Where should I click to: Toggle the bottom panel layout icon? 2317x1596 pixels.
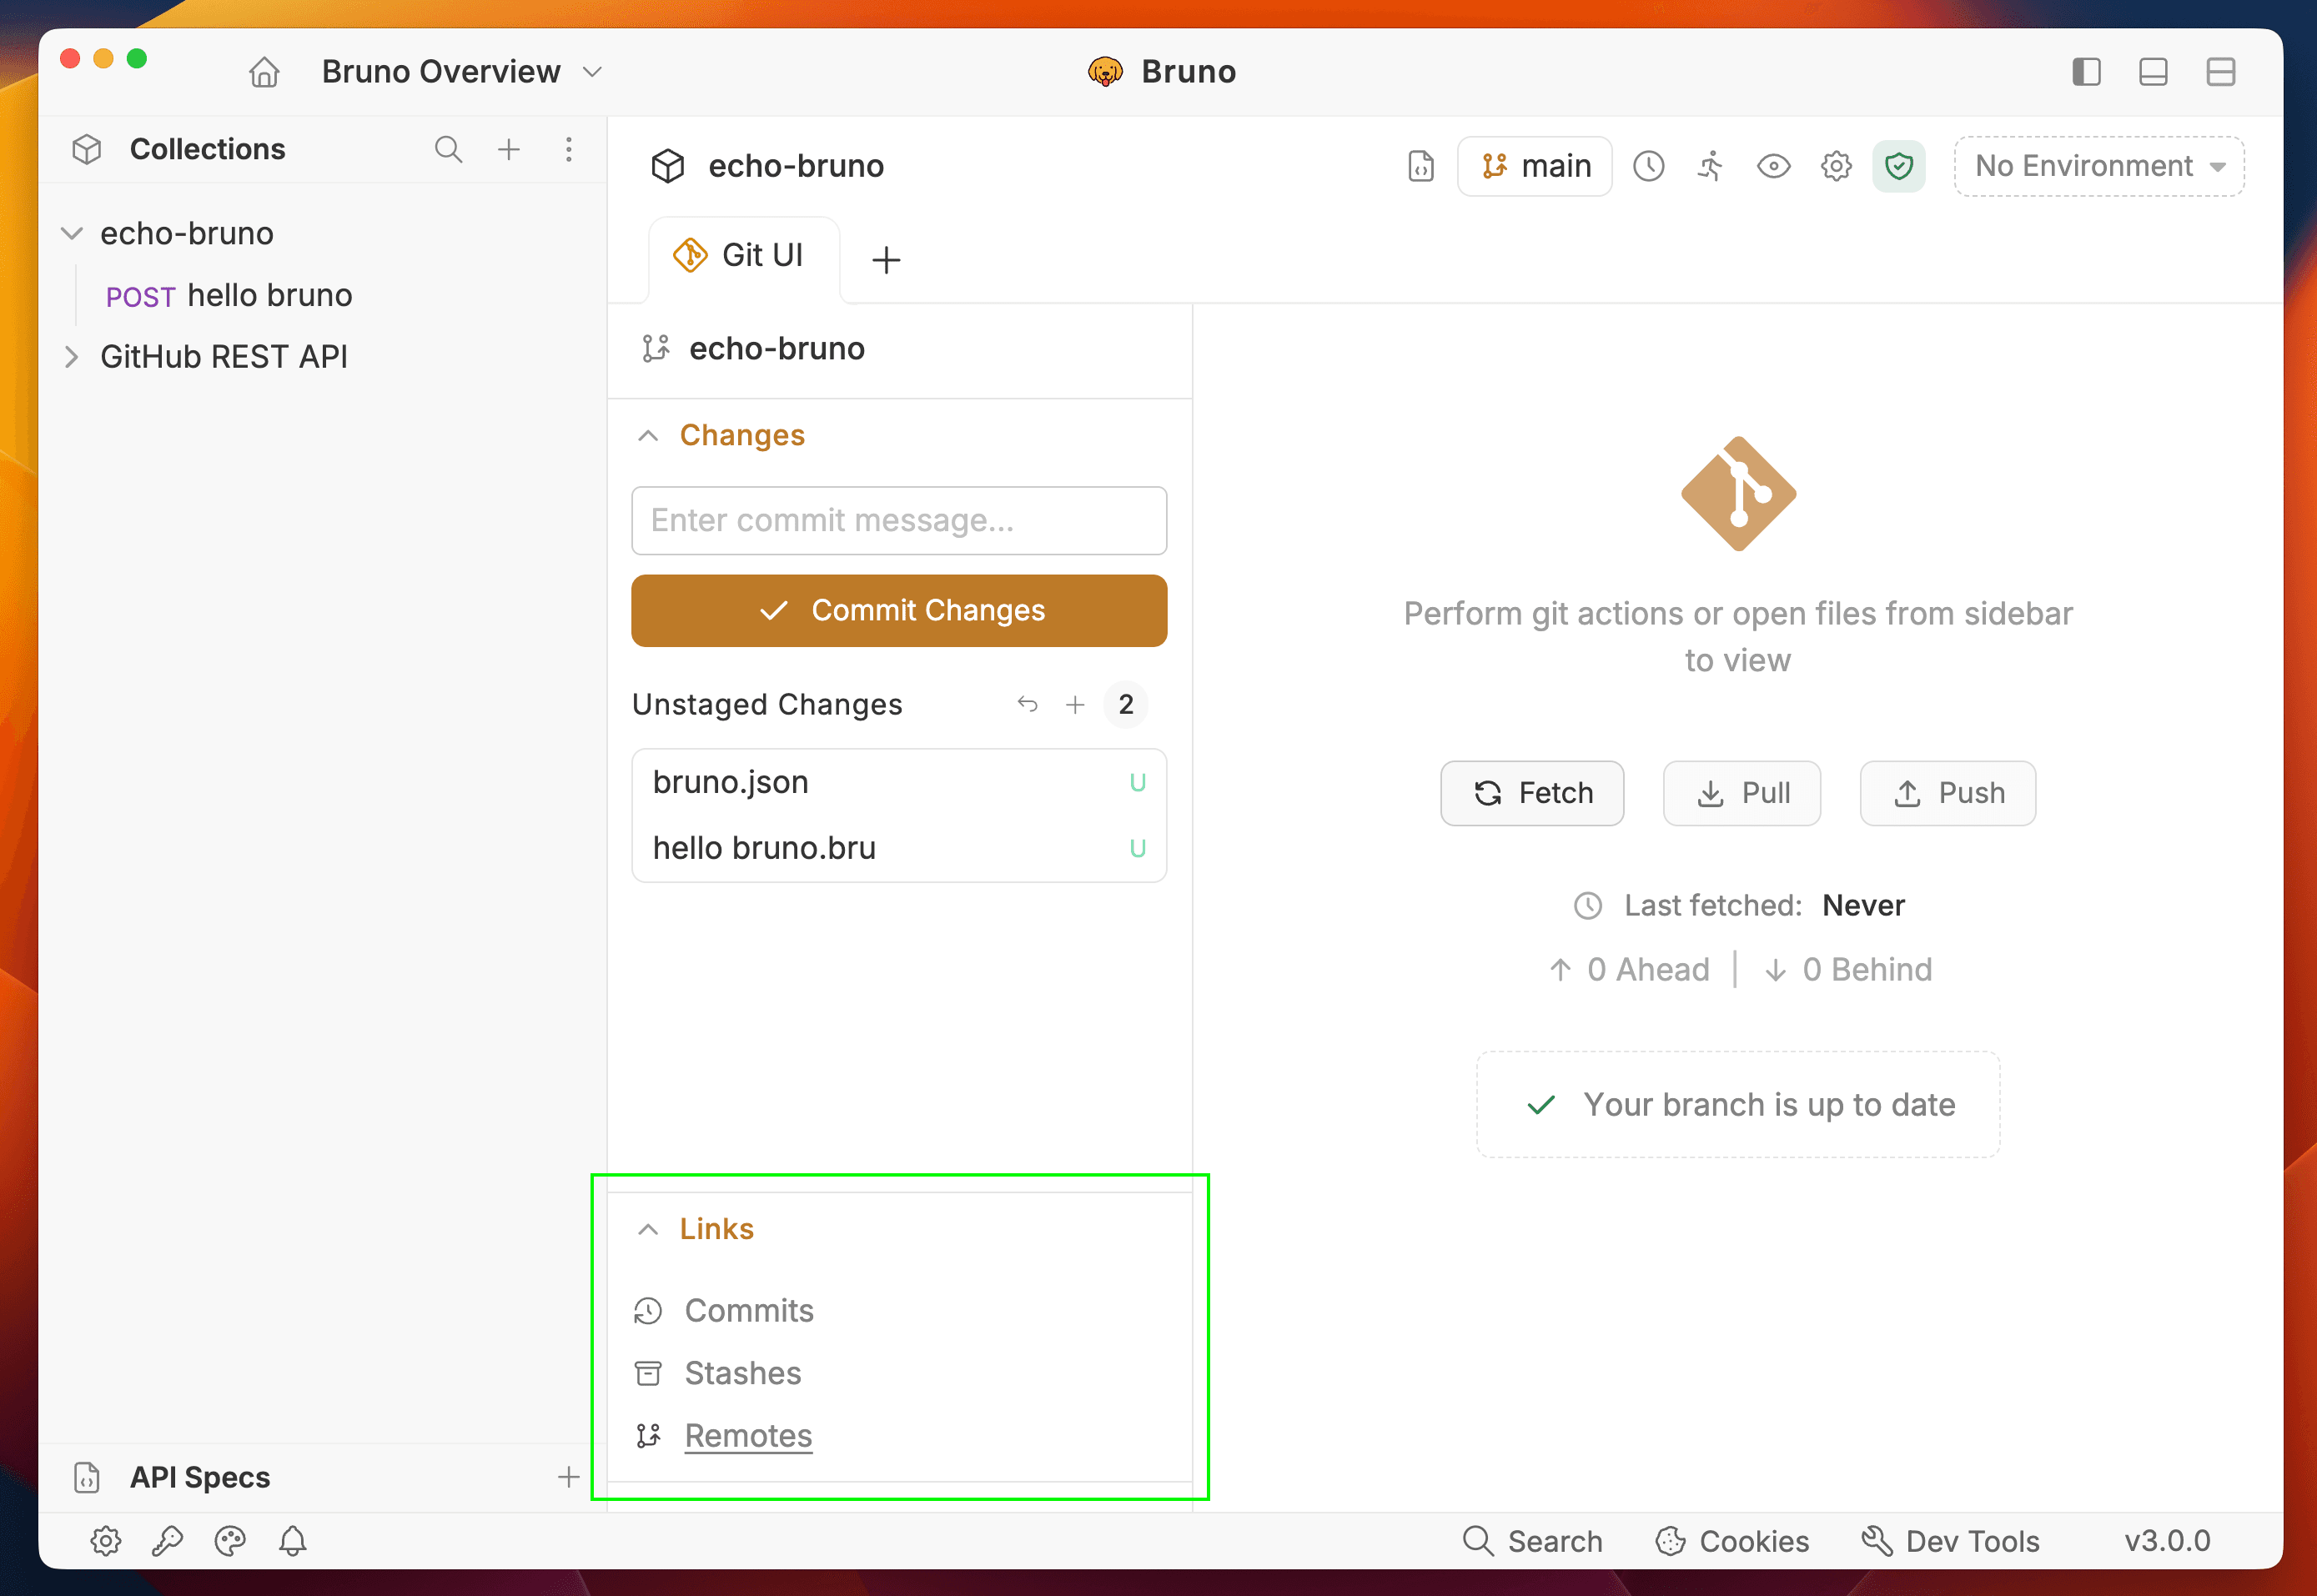[2153, 72]
